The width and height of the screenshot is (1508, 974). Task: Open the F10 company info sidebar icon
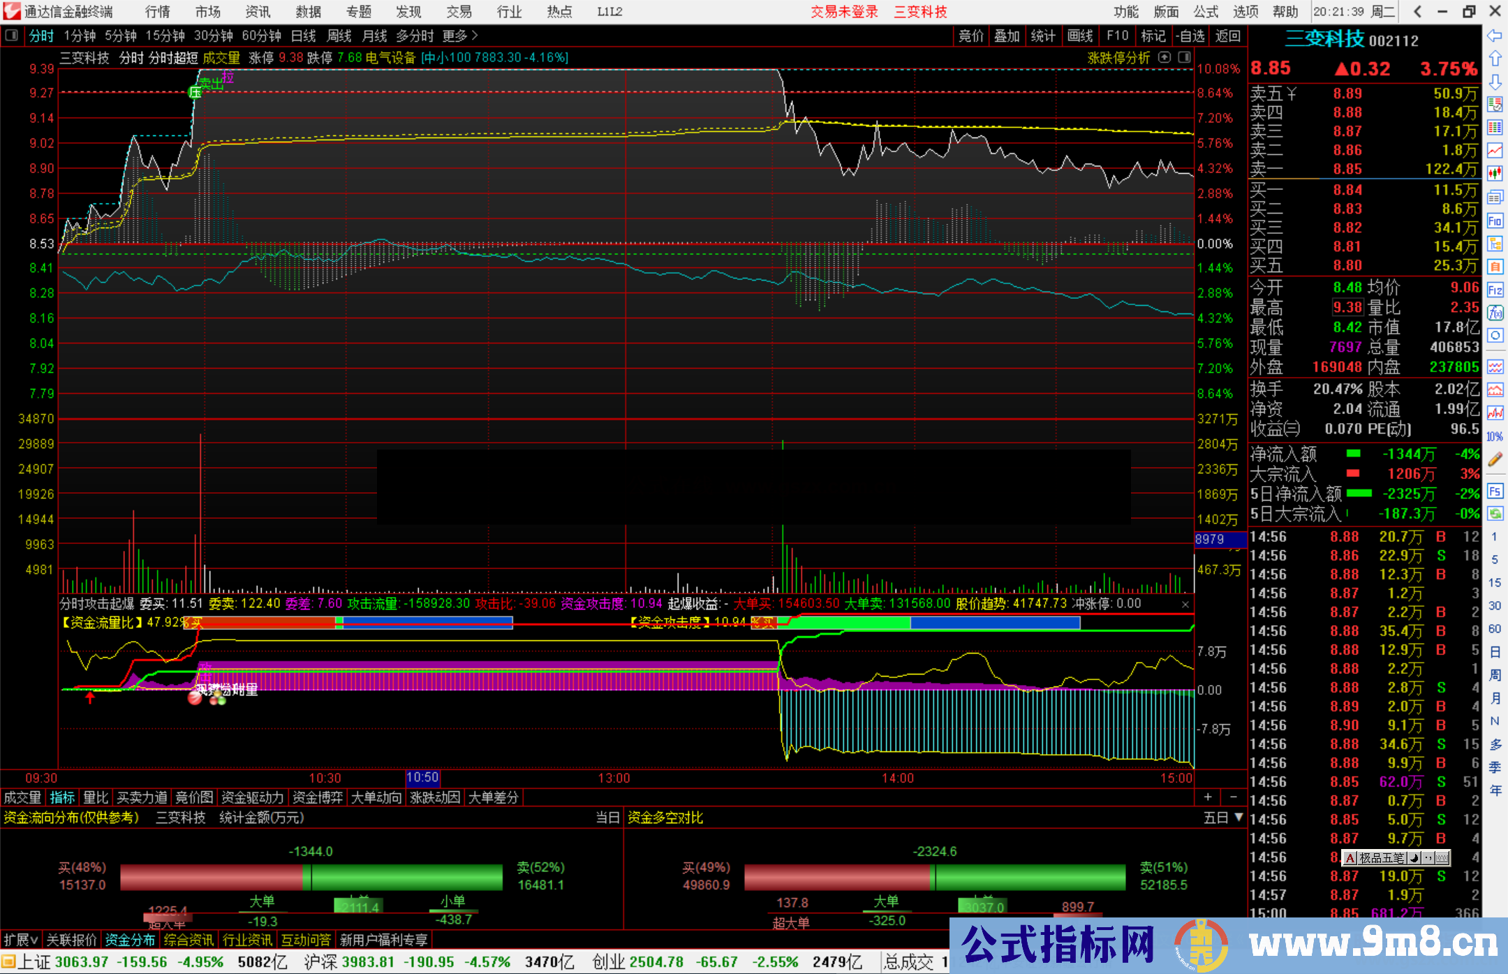[x=1495, y=221]
